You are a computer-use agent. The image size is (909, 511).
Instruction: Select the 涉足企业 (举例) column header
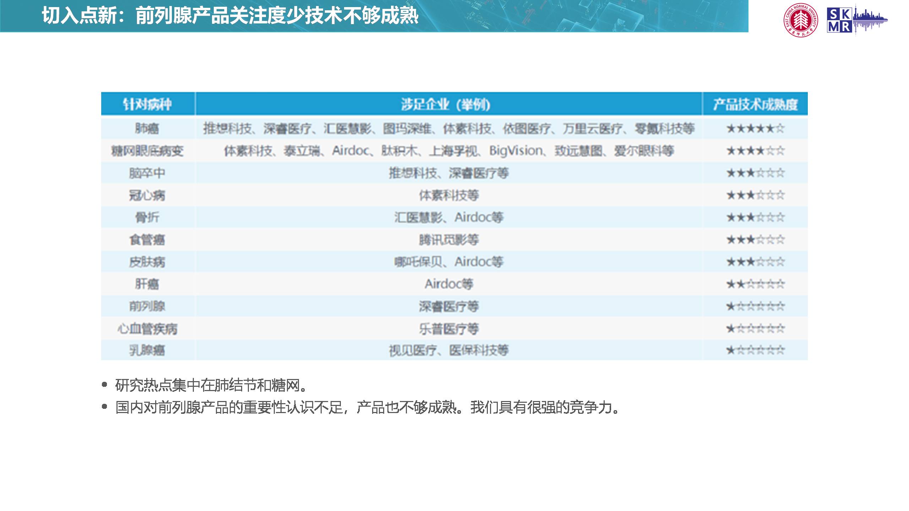pyautogui.click(x=448, y=104)
